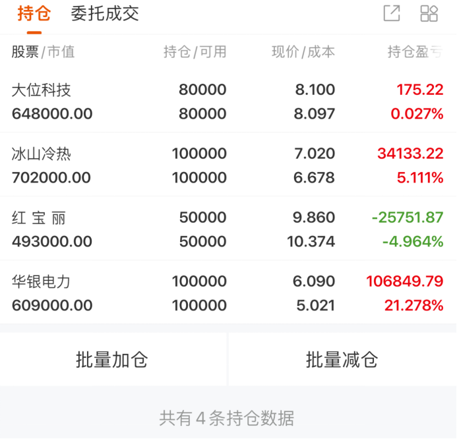
Task: Tap the 共有 4 条持仓数据 footer text
Action: pos(227,419)
